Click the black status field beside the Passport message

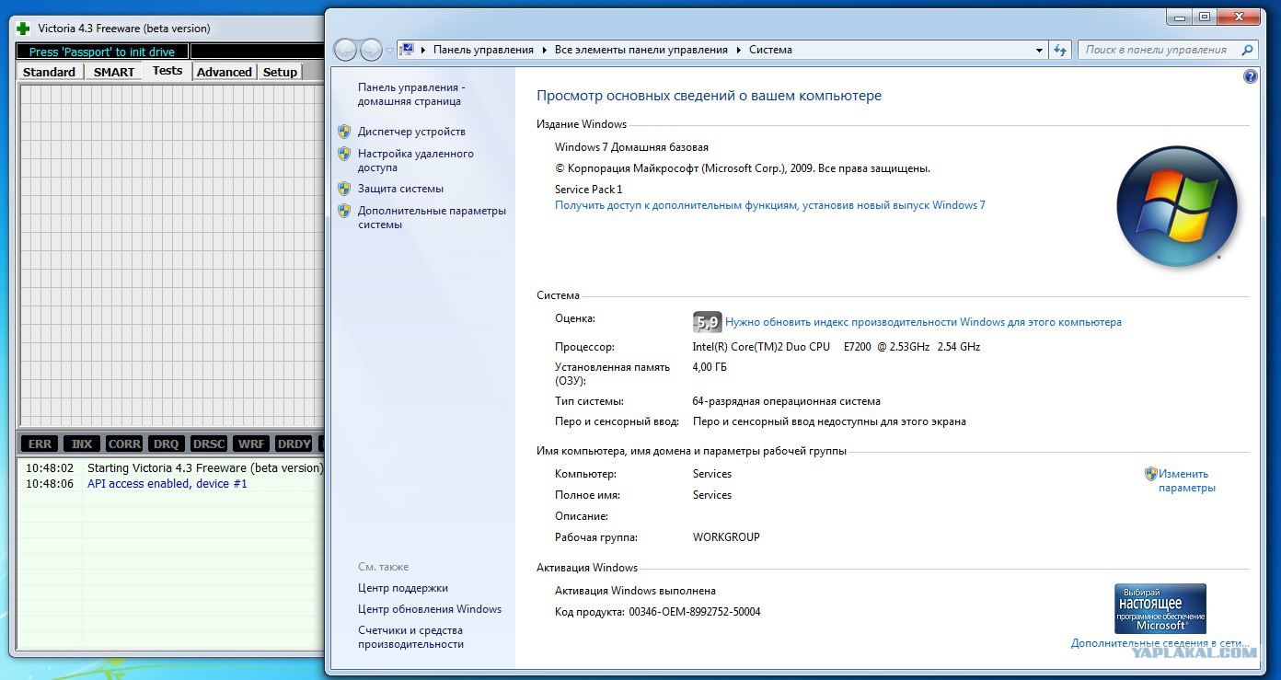(x=258, y=52)
